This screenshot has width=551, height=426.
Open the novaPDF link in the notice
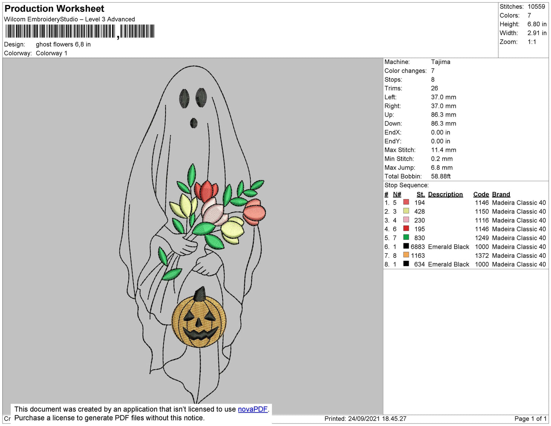253,409
